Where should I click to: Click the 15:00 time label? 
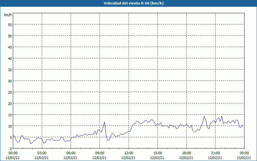pos(157,153)
